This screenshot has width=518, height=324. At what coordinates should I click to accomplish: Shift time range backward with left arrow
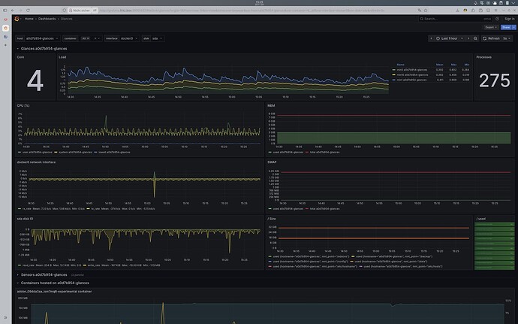coord(431,38)
